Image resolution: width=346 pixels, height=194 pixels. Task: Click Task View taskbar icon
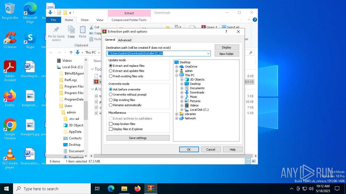(x=97, y=189)
